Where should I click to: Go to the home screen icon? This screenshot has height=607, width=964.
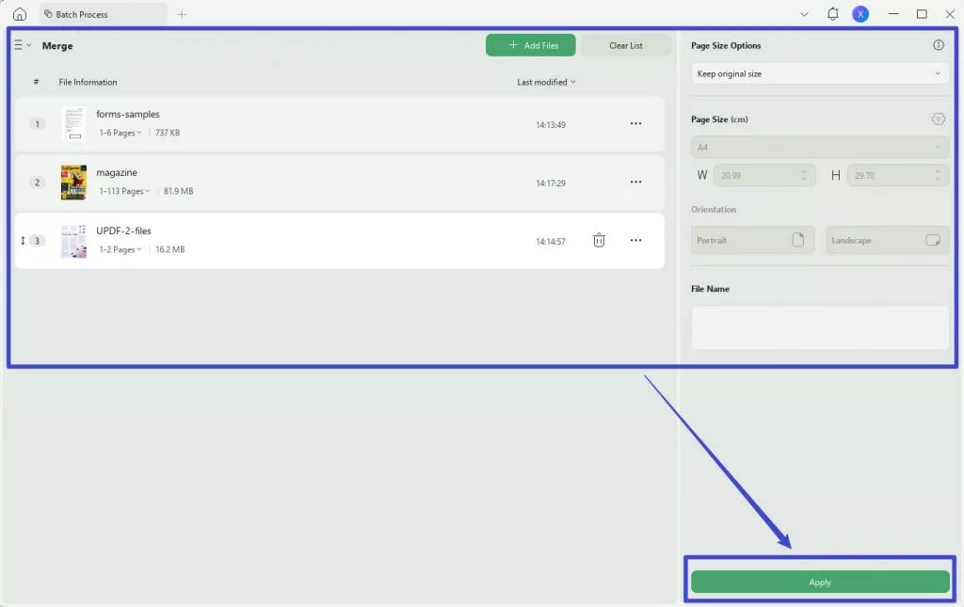tap(20, 14)
